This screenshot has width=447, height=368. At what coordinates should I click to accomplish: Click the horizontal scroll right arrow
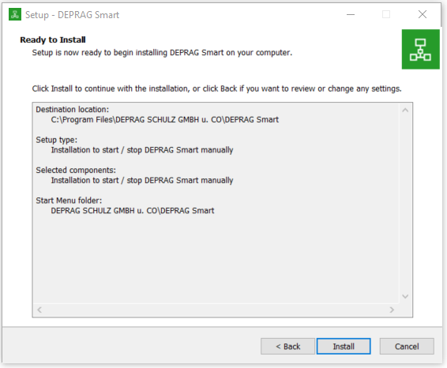point(392,310)
